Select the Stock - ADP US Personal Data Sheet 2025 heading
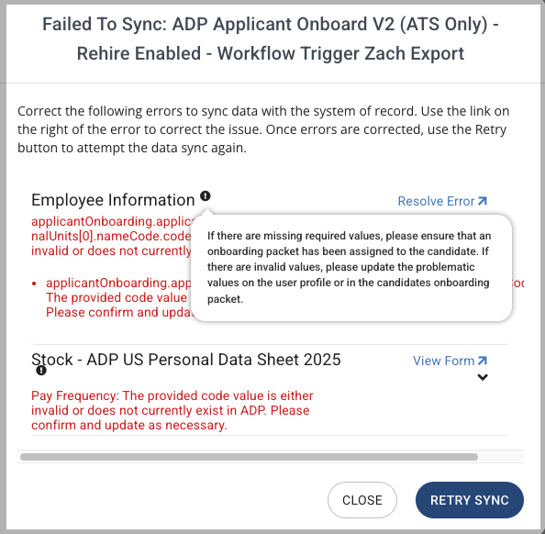 click(186, 360)
